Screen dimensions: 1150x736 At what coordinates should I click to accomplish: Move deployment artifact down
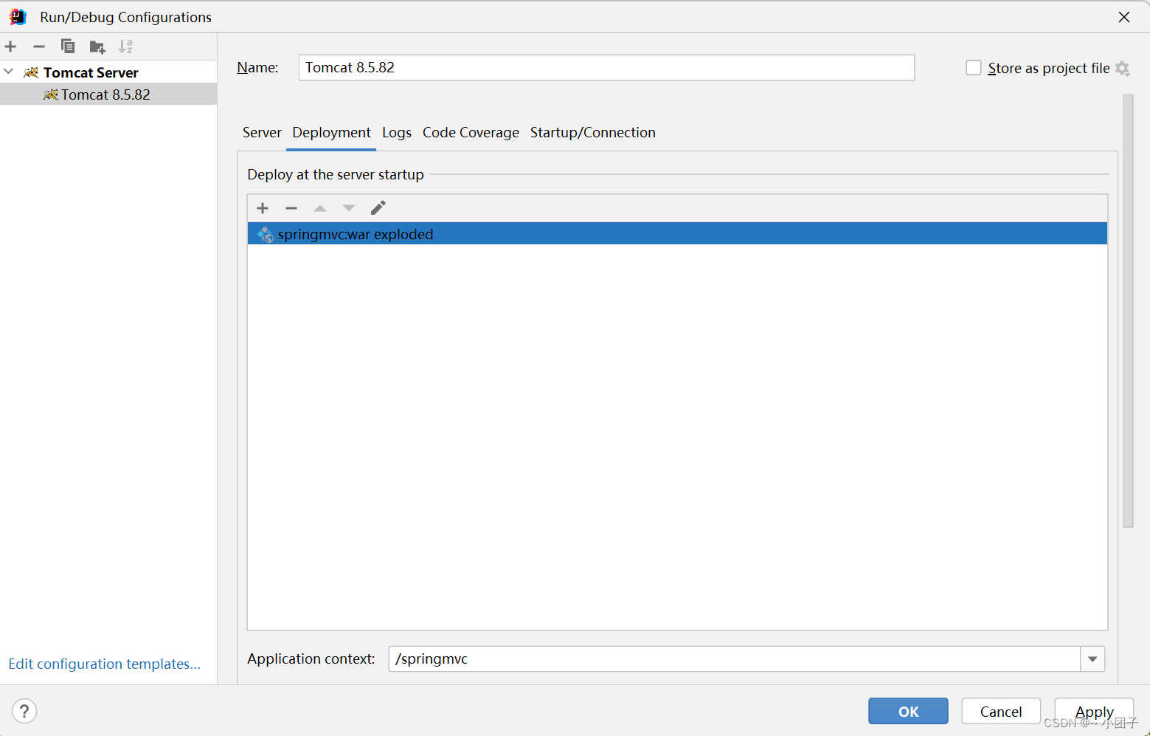pyautogui.click(x=349, y=208)
